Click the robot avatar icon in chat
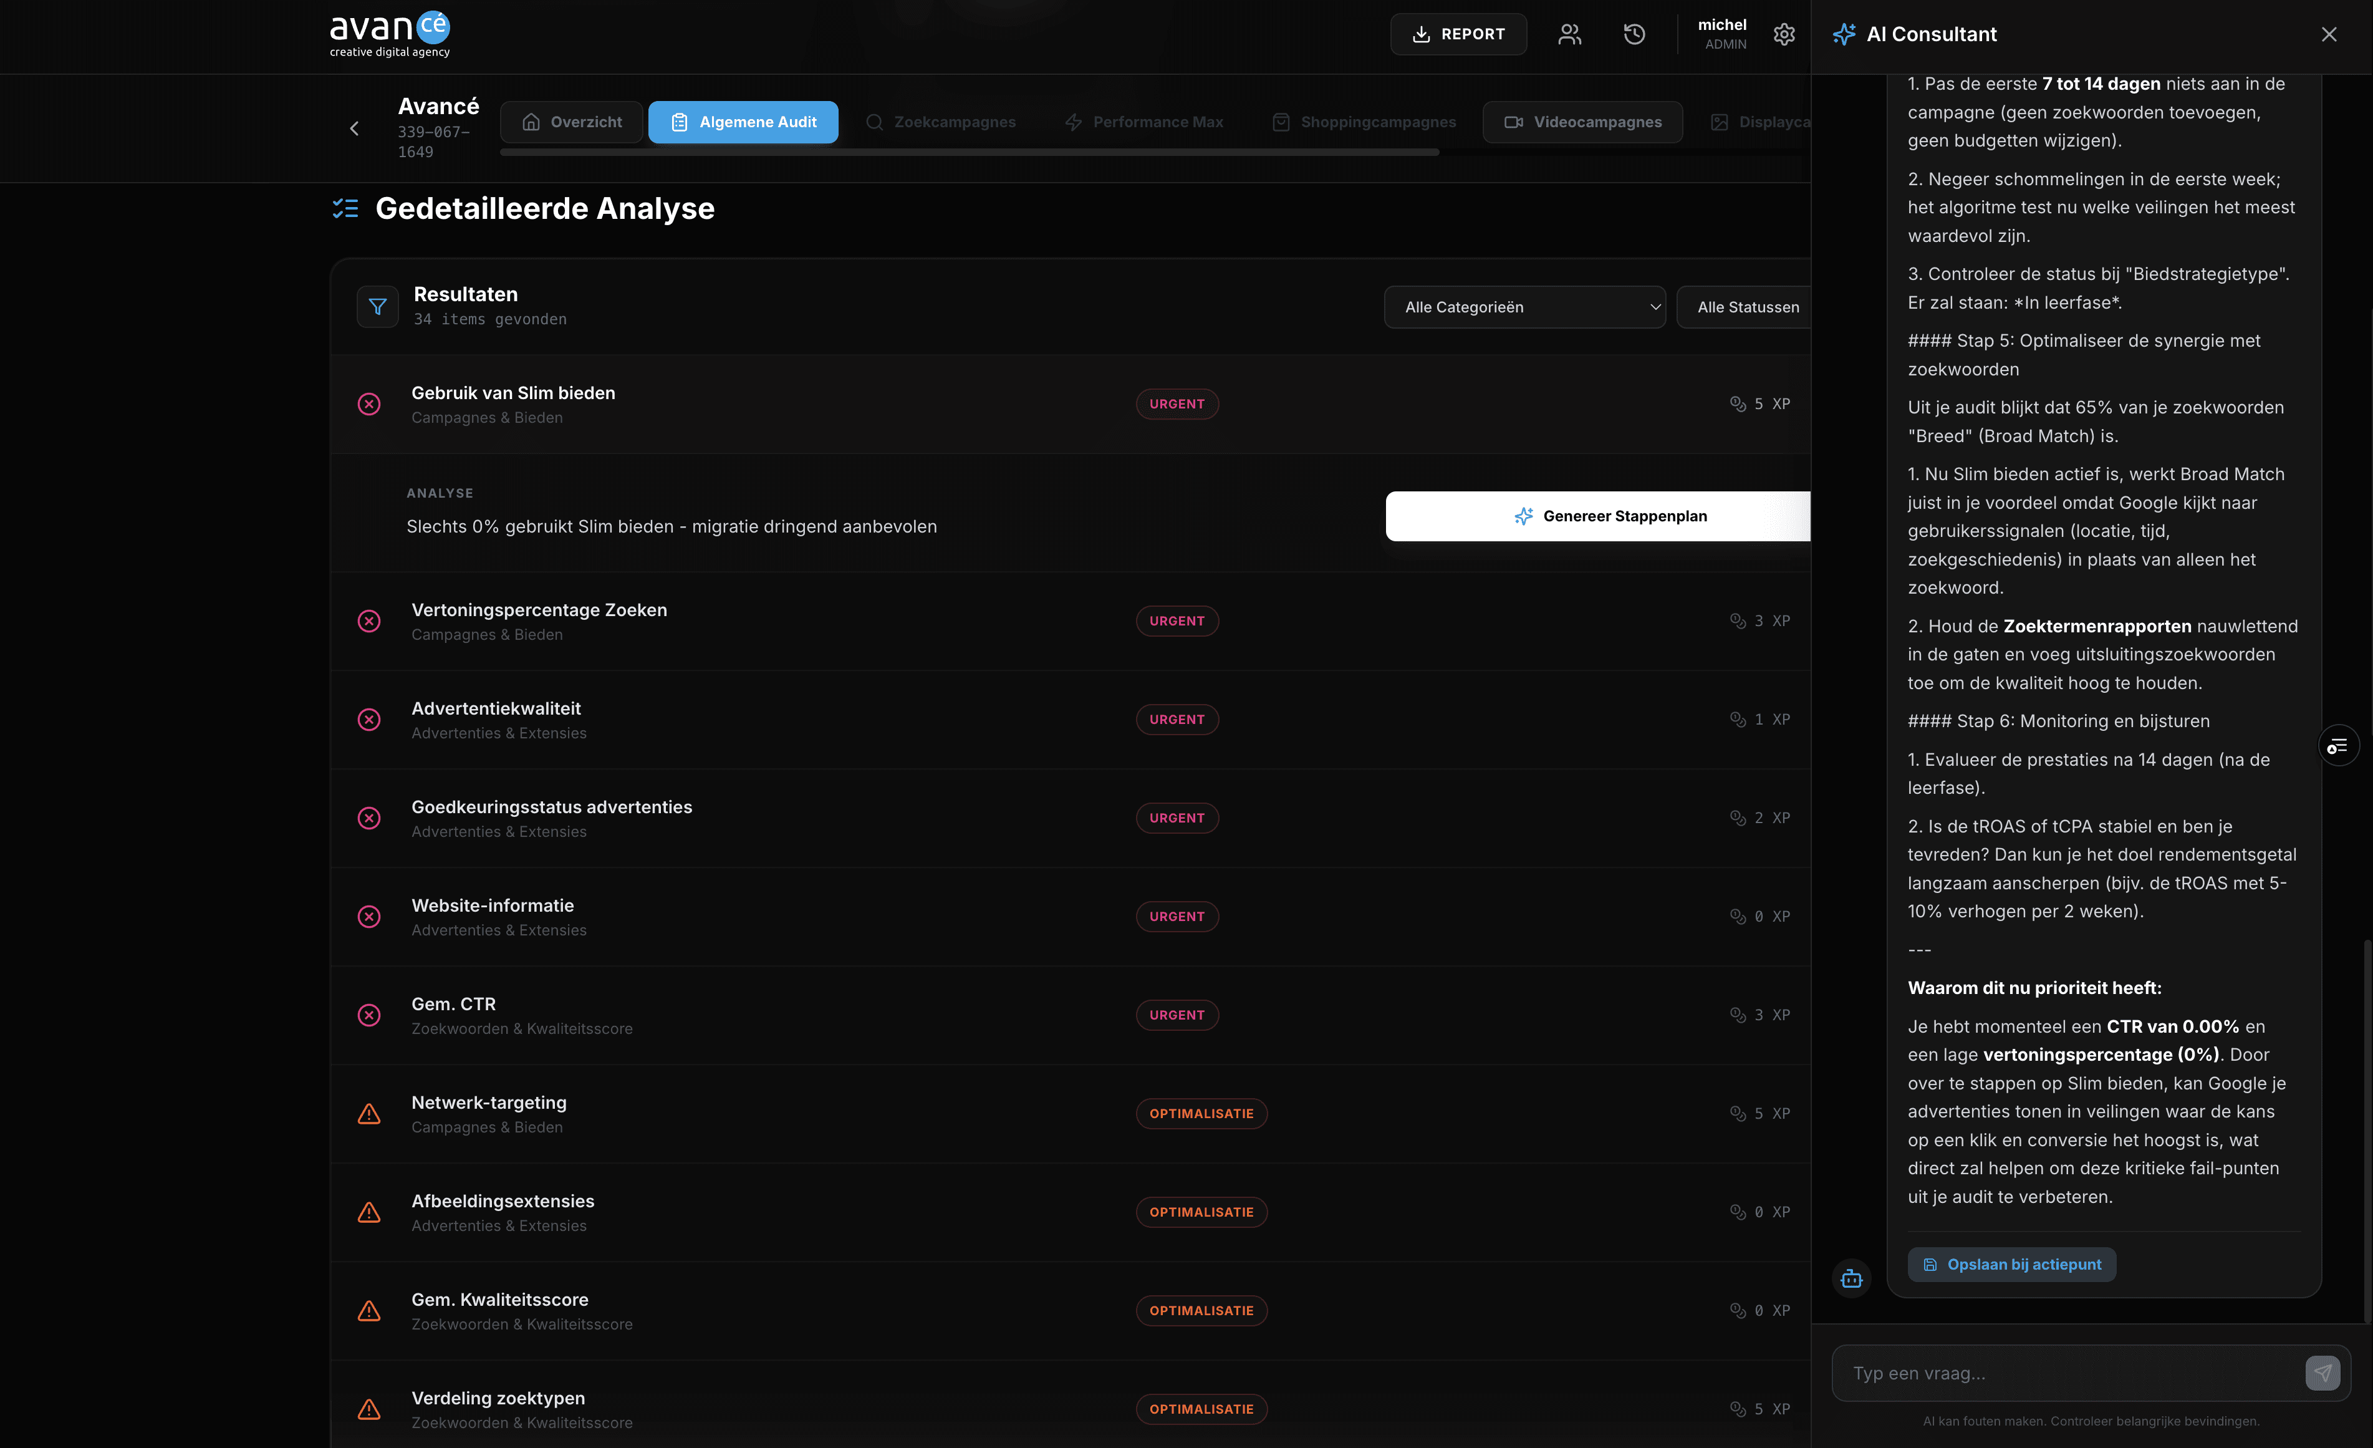The image size is (2373, 1448). point(1851,1278)
